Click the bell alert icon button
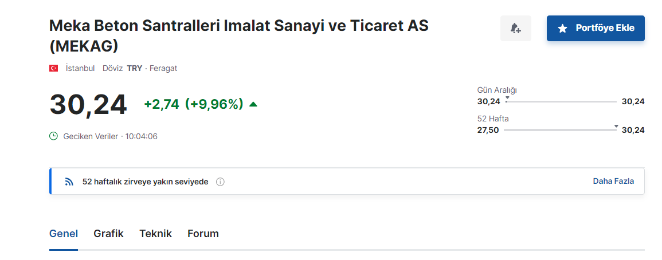 pyautogui.click(x=515, y=28)
